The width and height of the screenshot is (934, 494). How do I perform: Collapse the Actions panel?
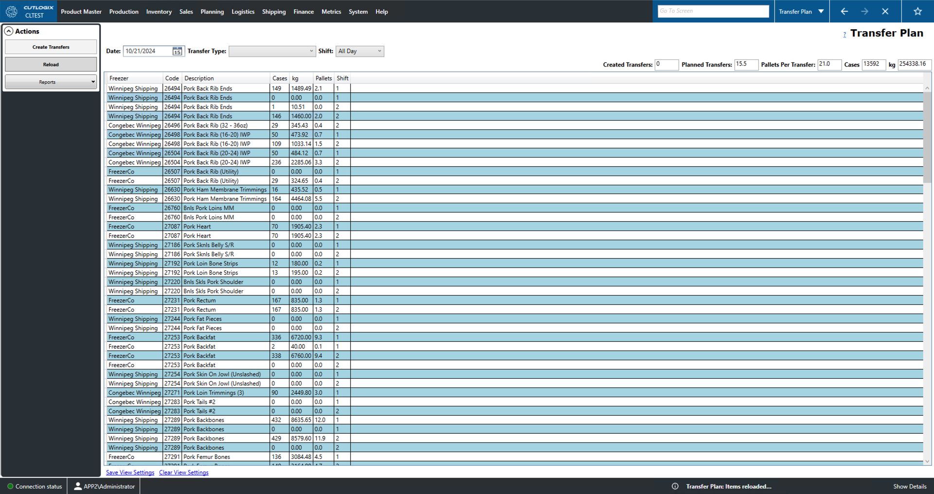pos(9,32)
